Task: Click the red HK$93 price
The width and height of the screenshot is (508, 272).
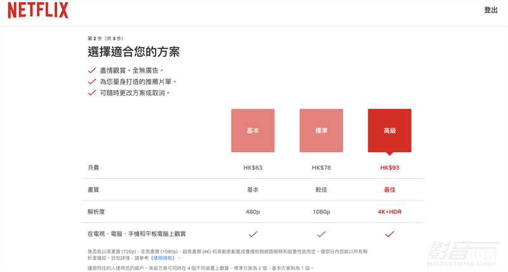Action: coord(389,168)
